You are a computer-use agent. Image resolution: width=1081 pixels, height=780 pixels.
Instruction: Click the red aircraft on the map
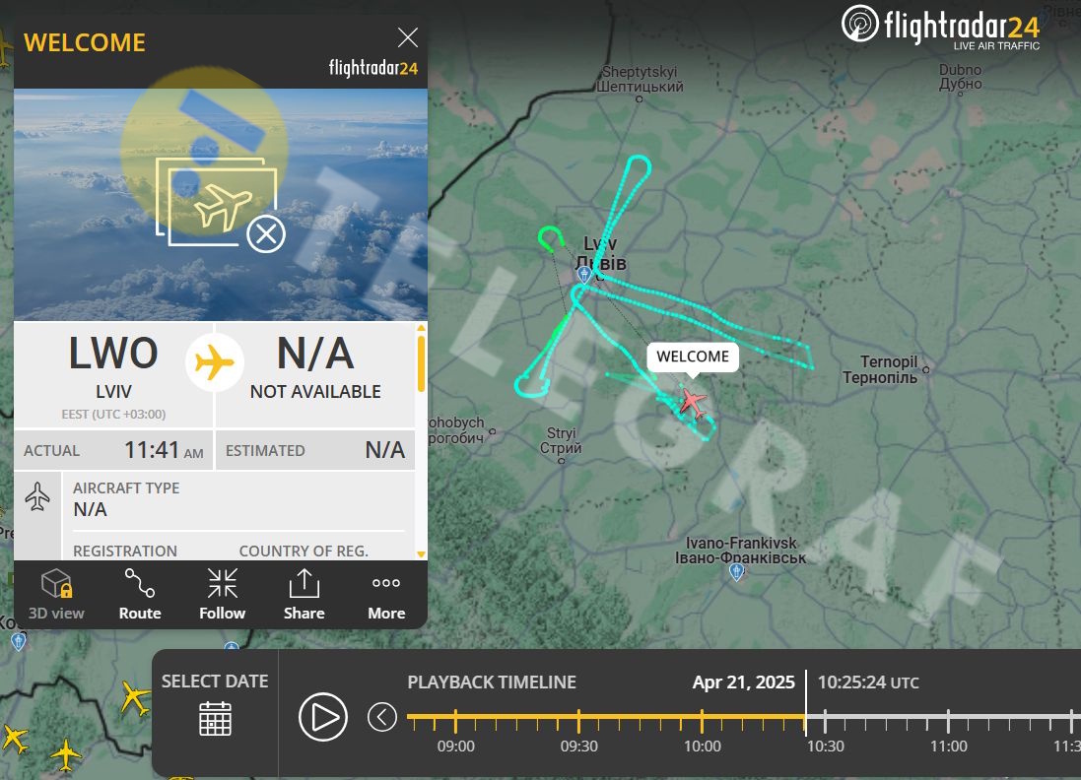tap(692, 403)
